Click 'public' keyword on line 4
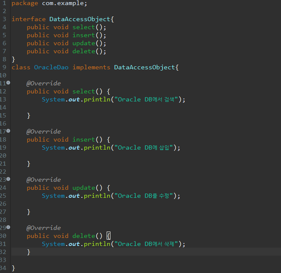 tap(38, 27)
